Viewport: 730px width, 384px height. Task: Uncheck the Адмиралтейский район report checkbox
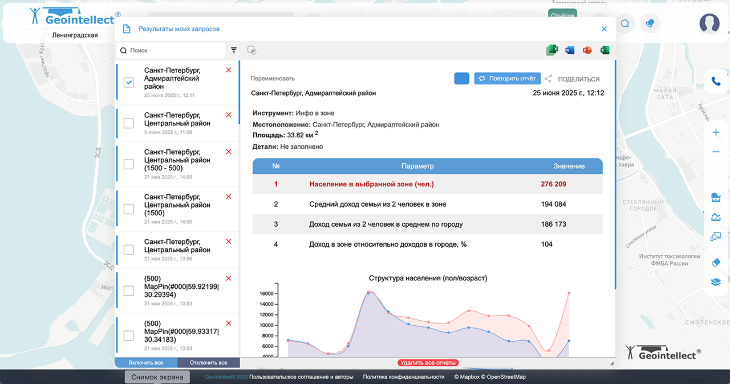pos(129,83)
